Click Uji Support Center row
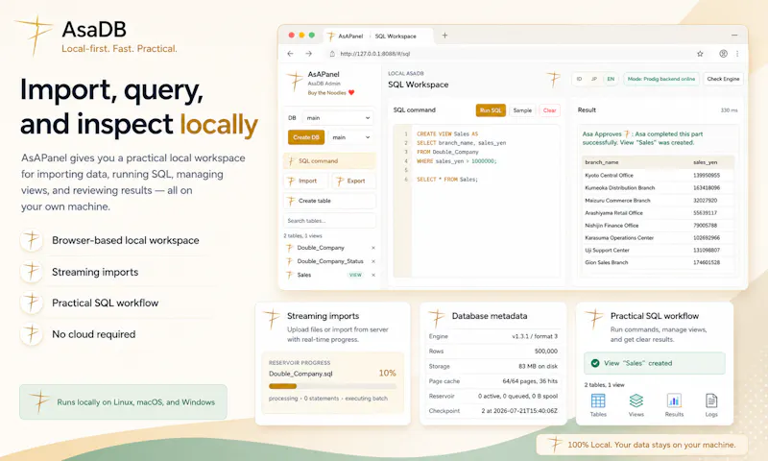Viewport: 768px width, 461px height. pyautogui.click(x=658, y=250)
